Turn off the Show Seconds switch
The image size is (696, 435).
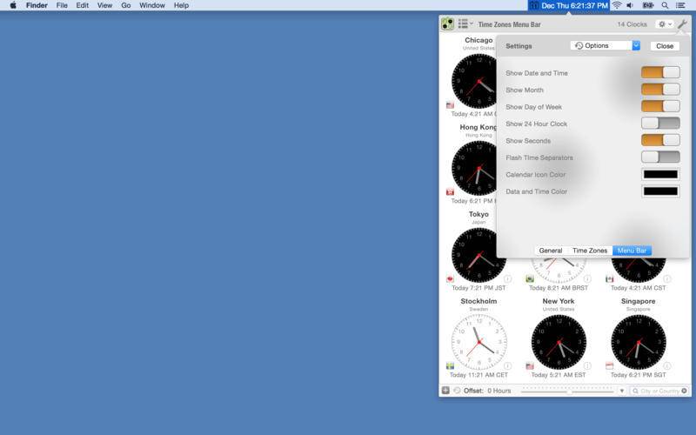tap(660, 140)
